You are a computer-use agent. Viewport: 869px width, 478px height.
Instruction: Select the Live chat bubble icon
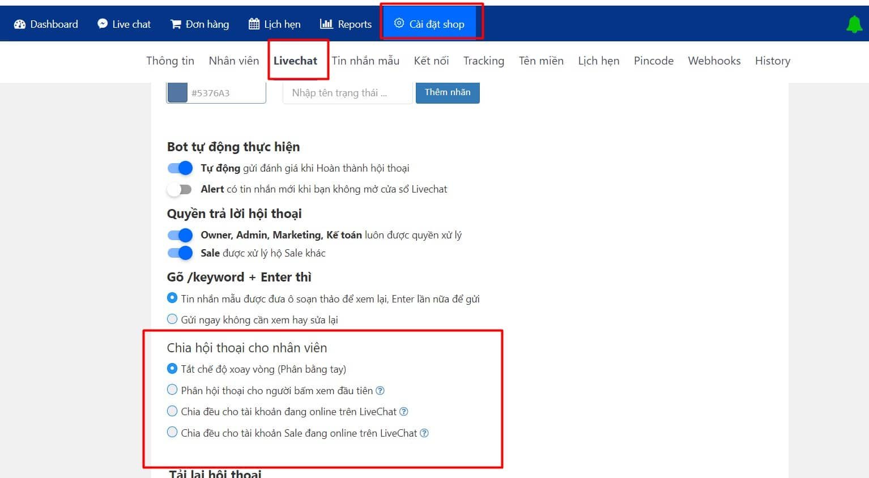click(x=102, y=23)
